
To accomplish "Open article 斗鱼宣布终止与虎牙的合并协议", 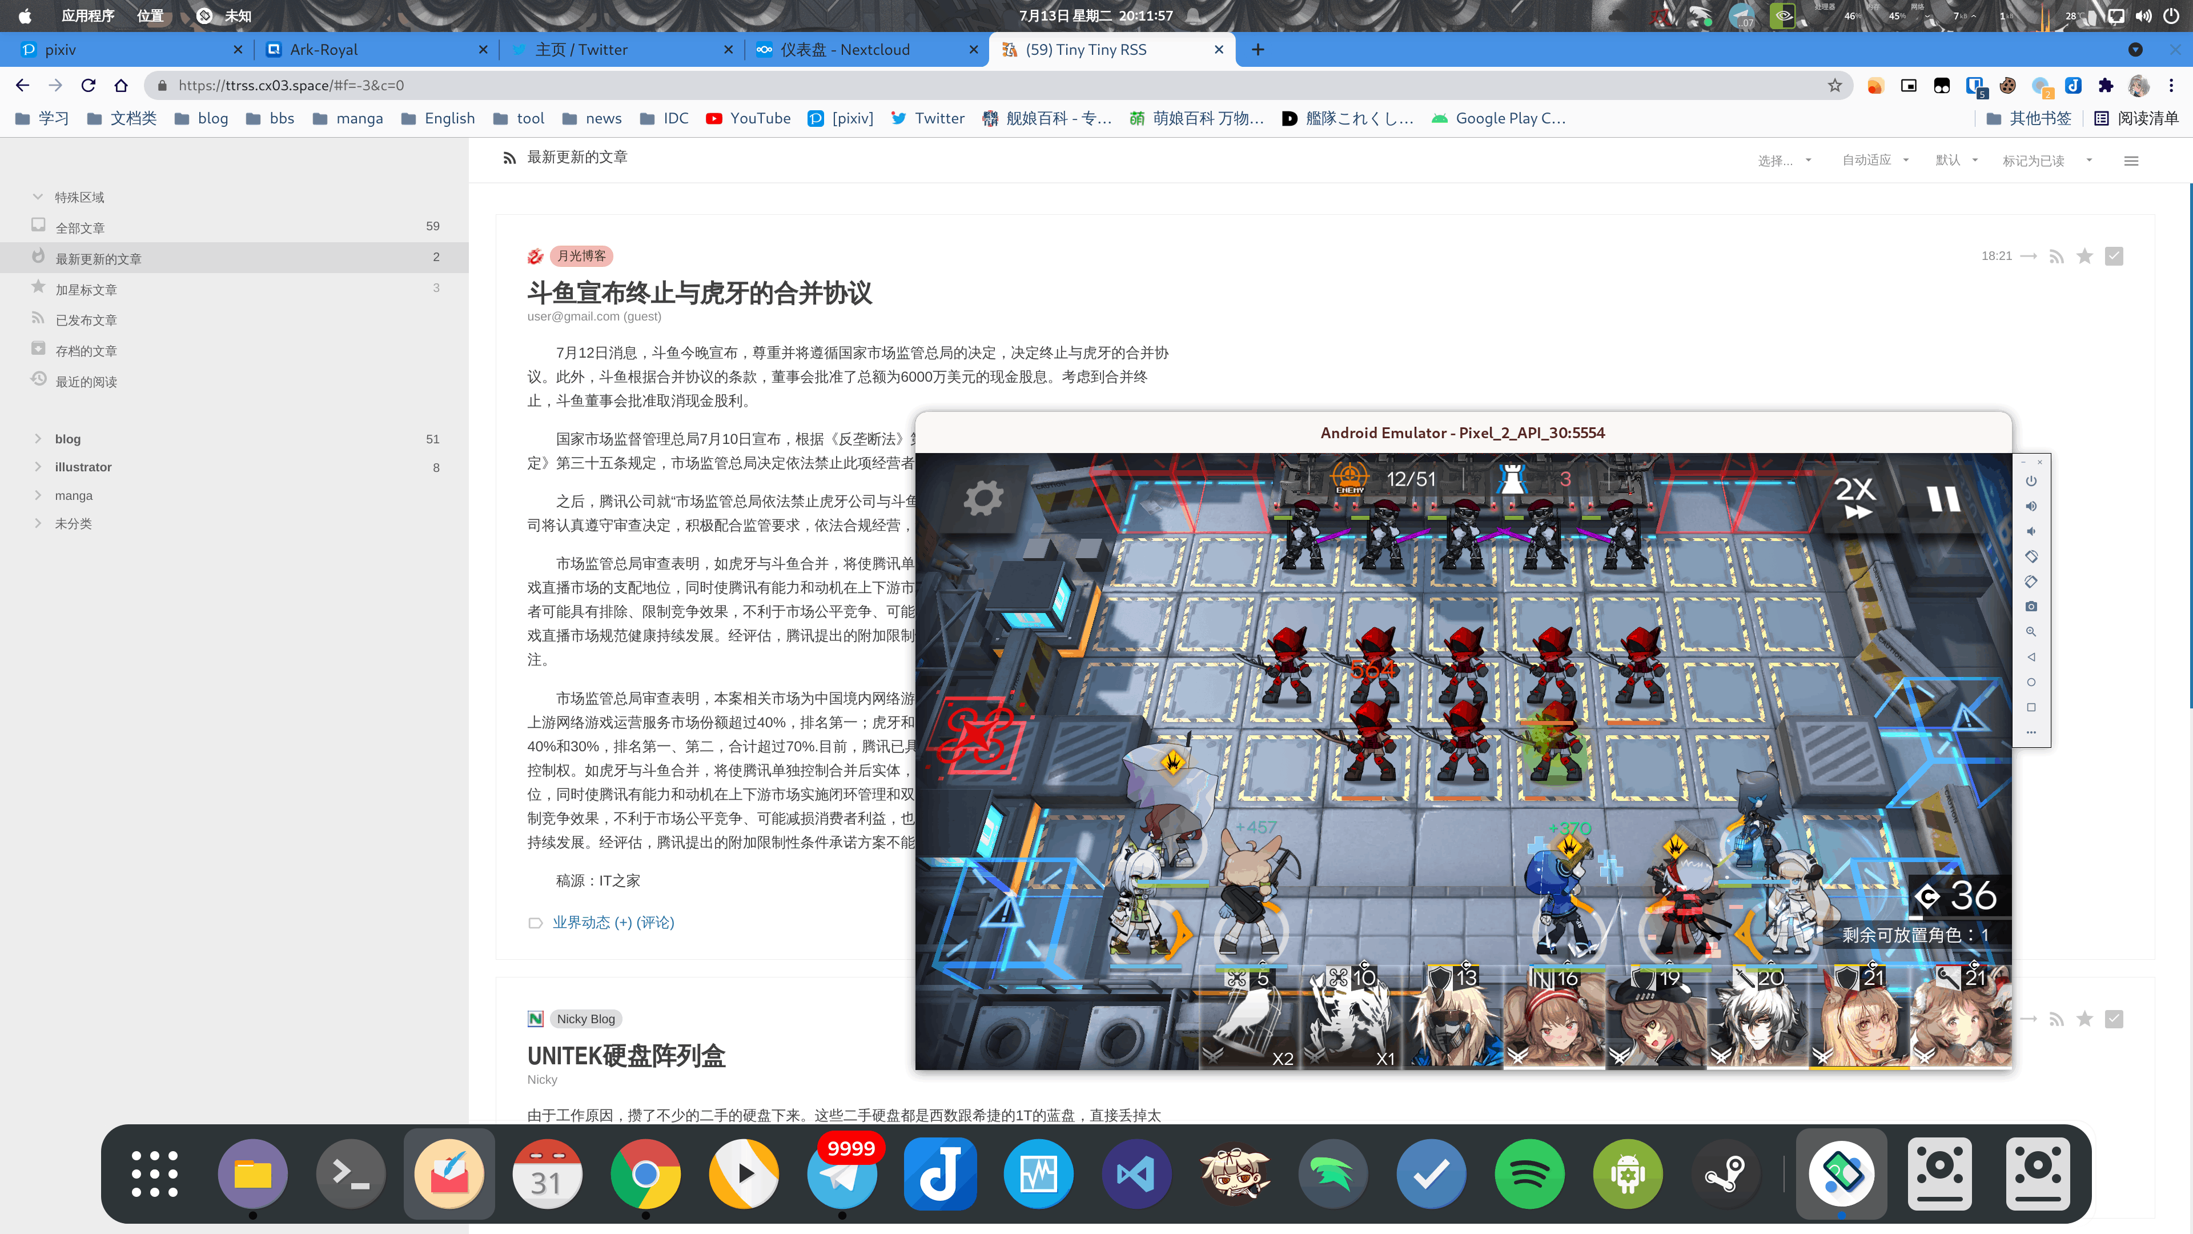I will click(700, 292).
